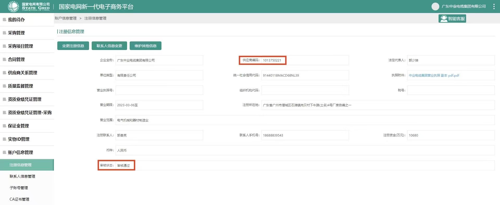Viewport: 500px width, 205px height.
Task: Expand 资质业绩凭证管理-采购 sidebar menu
Action: (x=27, y=113)
